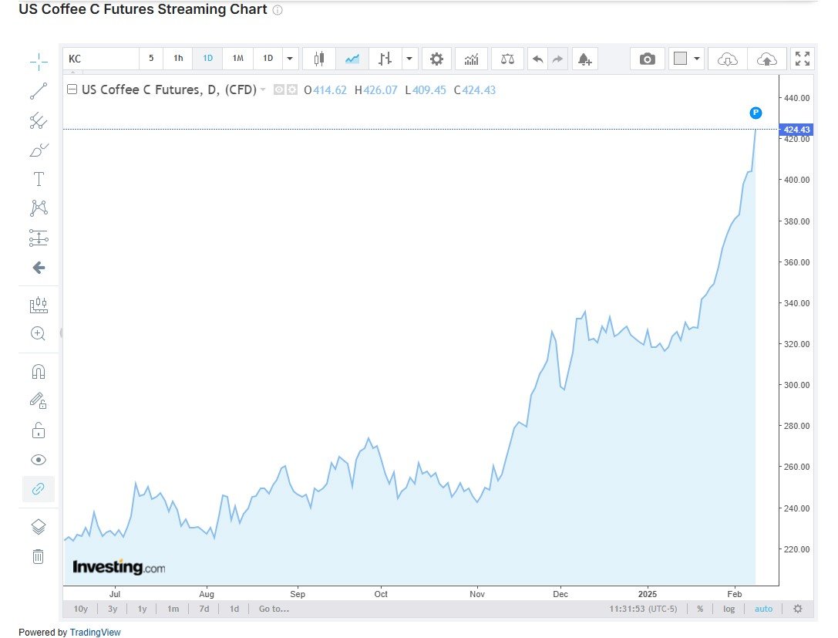838x638 pixels.
Task: Collapse the US Coffee C Futures legend
Action: pyautogui.click(x=72, y=89)
